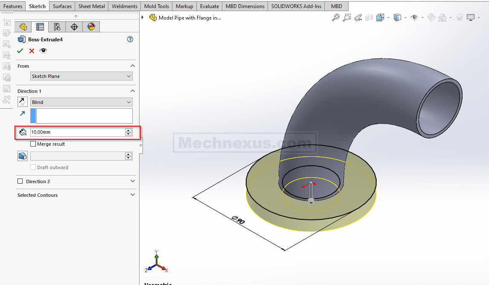Open the Sketch Plane start condition dropdown
This screenshot has width=489, height=285.
tap(81, 76)
